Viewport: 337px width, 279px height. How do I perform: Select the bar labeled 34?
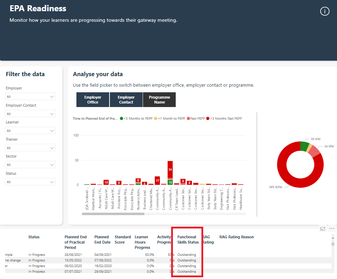tap(170, 169)
